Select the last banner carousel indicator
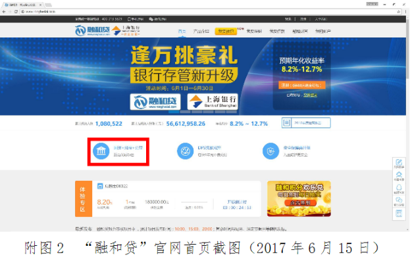Screen dimensions: 410x263 pos(232,112)
